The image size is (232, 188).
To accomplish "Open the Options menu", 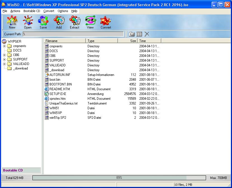I will [x=63, y=11].
